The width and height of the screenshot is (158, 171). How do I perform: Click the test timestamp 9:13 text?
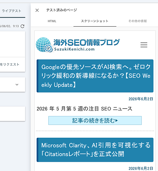click(16, 26)
